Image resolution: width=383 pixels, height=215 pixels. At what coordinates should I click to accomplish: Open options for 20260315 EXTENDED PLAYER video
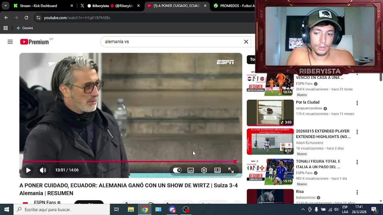point(357,132)
